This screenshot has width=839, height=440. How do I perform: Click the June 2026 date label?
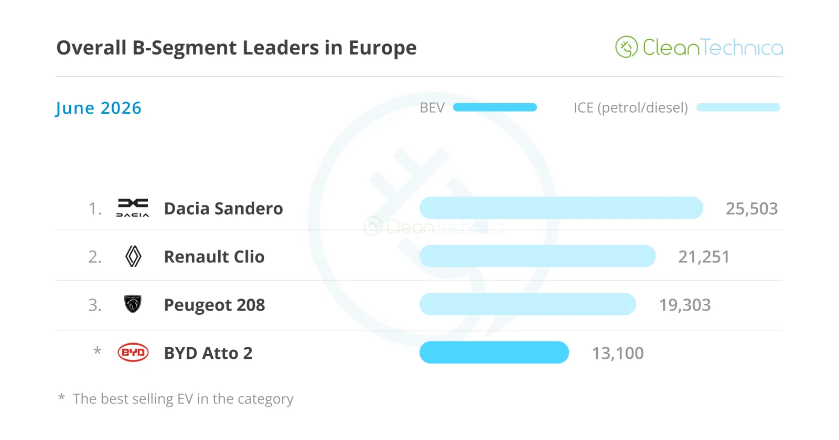pyautogui.click(x=99, y=108)
